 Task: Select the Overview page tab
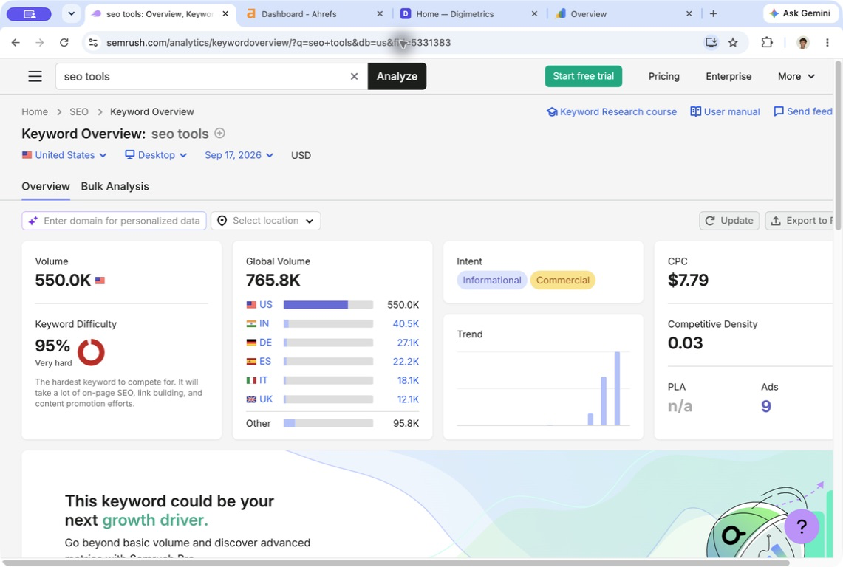46,187
